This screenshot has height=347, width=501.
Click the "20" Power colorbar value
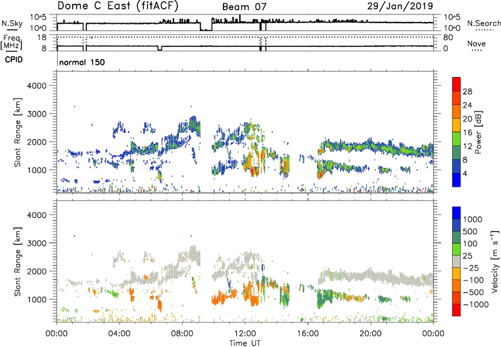(467, 119)
